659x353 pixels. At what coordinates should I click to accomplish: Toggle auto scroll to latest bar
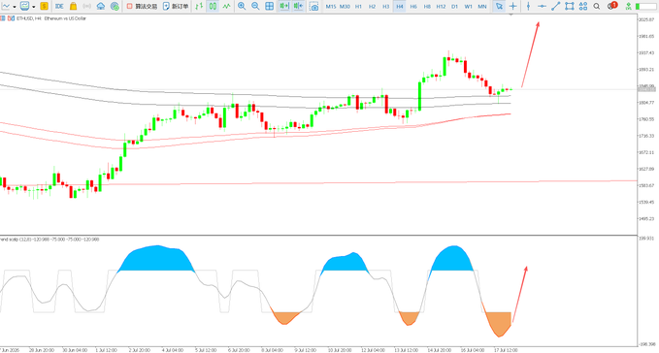tap(284, 6)
